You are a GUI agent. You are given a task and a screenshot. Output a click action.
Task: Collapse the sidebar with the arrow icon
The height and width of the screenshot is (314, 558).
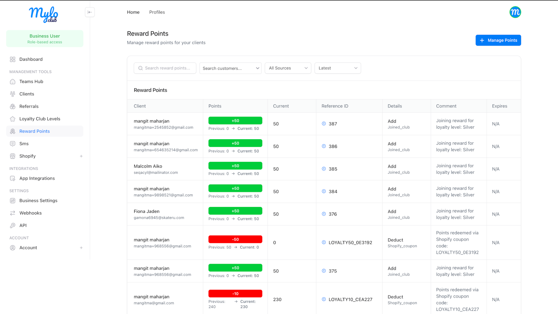pyautogui.click(x=90, y=12)
